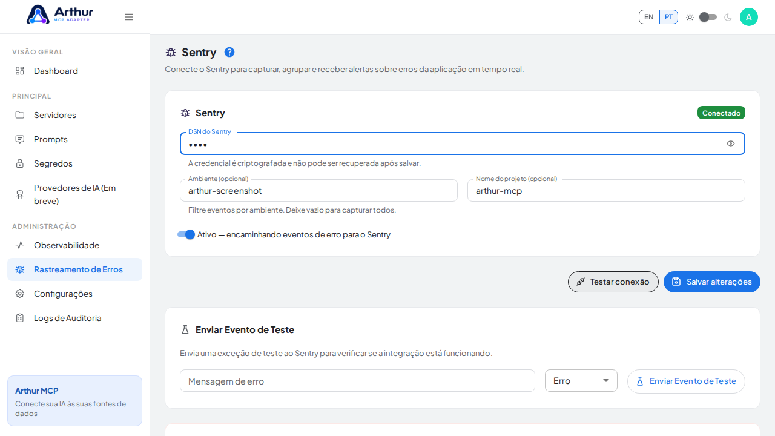
Task: Click the Arthur MCP Adapter logo
Action: click(x=60, y=15)
